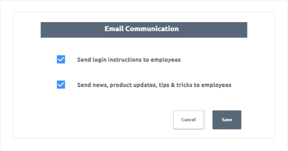Uncheck the news and product updates checkbox
Viewport: 288px width, 151px height.
tap(61, 85)
